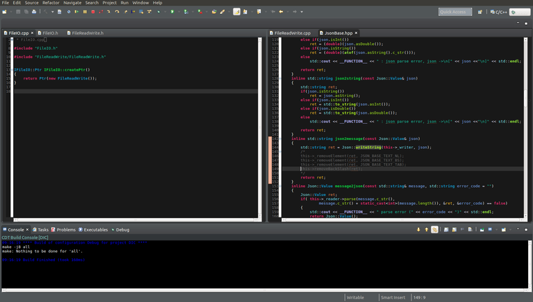Click the Build hammer icon
533x302 pixels.
45,12
